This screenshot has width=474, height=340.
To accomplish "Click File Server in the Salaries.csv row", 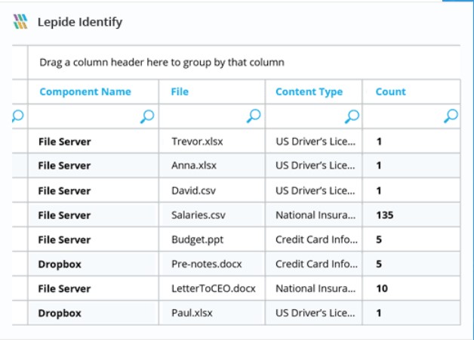I will 64,215.
